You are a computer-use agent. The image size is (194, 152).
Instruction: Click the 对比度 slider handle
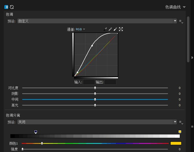(x=95, y=88)
